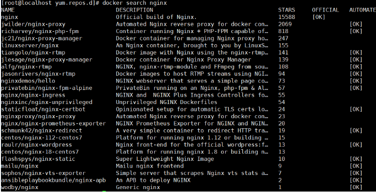This screenshot has height=192, width=376.
Task: Click the 155 stars value
Action: click(x=283, y=46)
